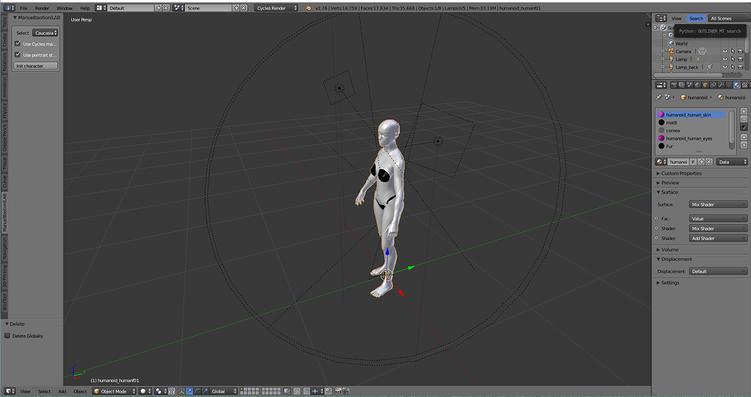
Task: Remove the material slot with the minus button
Action: pyautogui.click(x=744, y=119)
